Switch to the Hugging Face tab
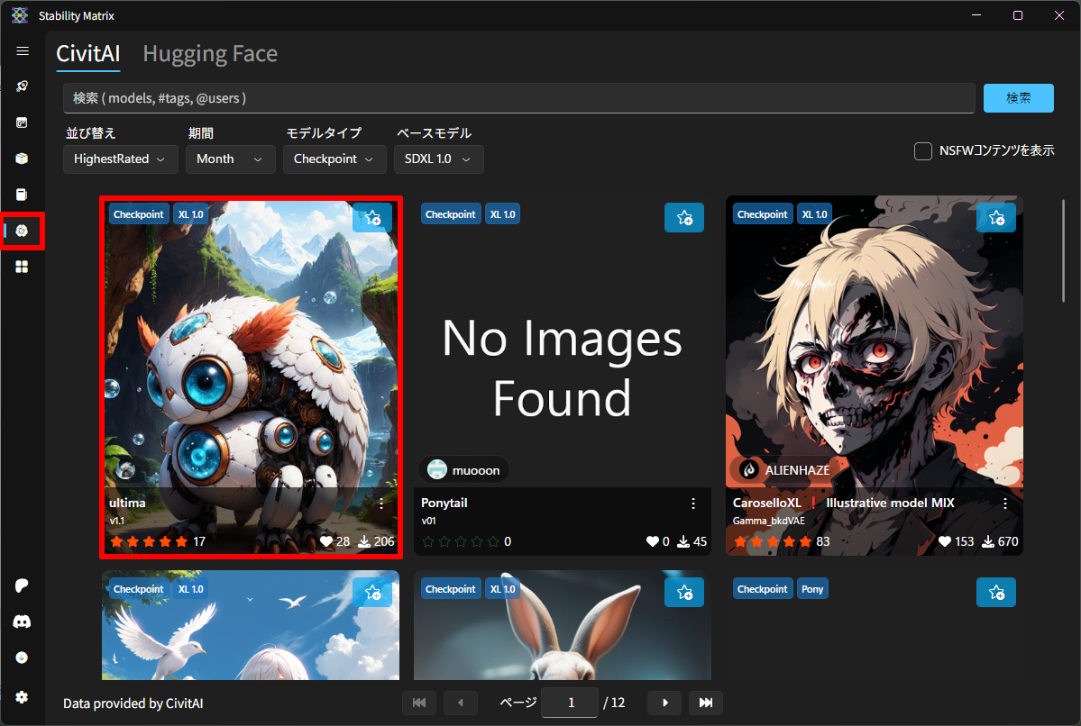Image resolution: width=1081 pixels, height=726 pixels. [210, 54]
